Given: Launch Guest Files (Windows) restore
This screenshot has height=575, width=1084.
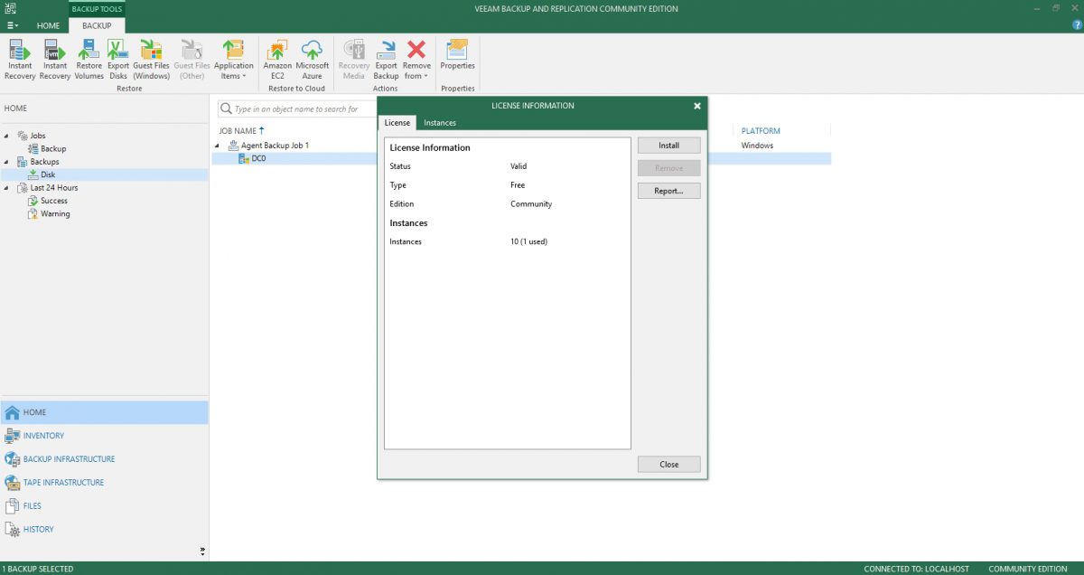Looking at the screenshot, I should (x=151, y=59).
